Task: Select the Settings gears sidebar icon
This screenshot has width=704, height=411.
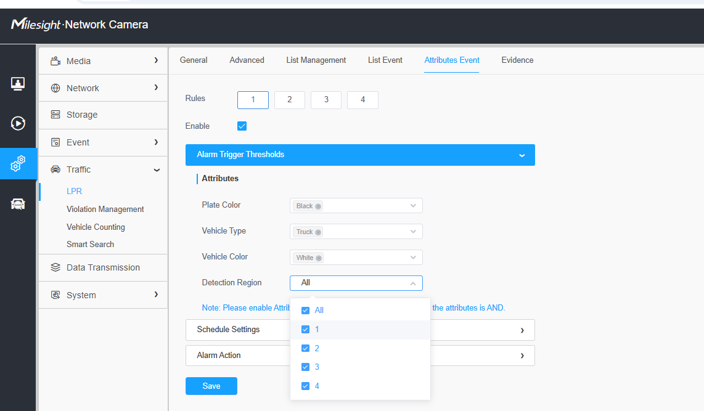Action: (x=17, y=163)
